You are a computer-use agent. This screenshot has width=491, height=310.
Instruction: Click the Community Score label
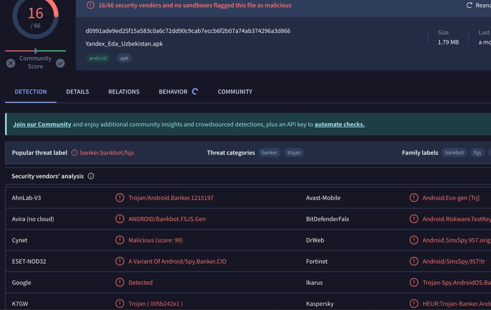tap(35, 62)
